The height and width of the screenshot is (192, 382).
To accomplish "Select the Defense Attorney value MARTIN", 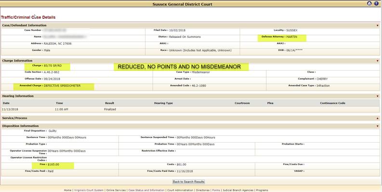I will [x=292, y=37].
